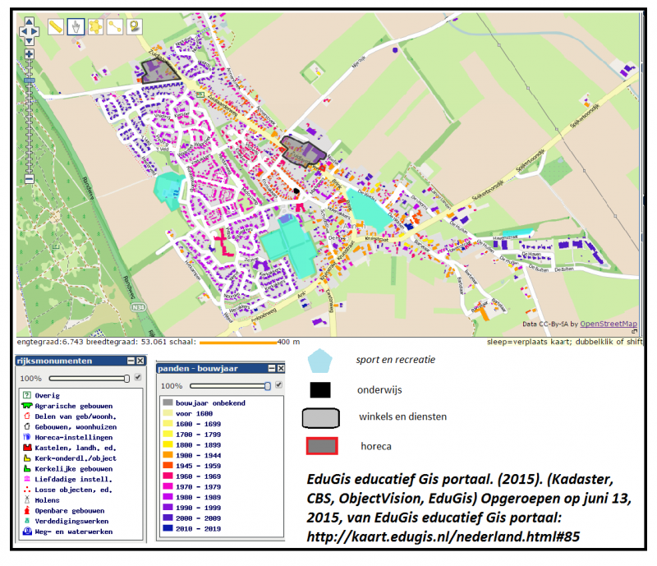Click the rijksmonumenten opacity slider handle
This screenshot has height=566, width=657.
[126, 379]
